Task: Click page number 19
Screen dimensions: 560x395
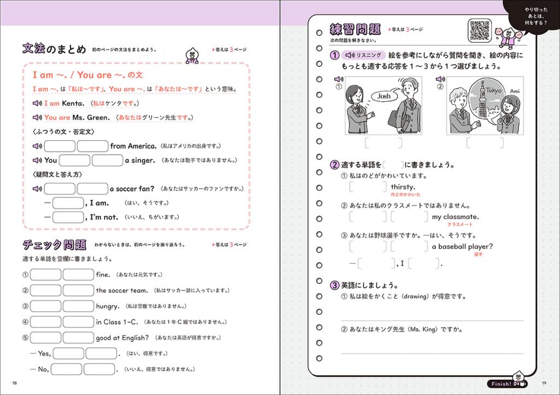Action: (x=544, y=383)
